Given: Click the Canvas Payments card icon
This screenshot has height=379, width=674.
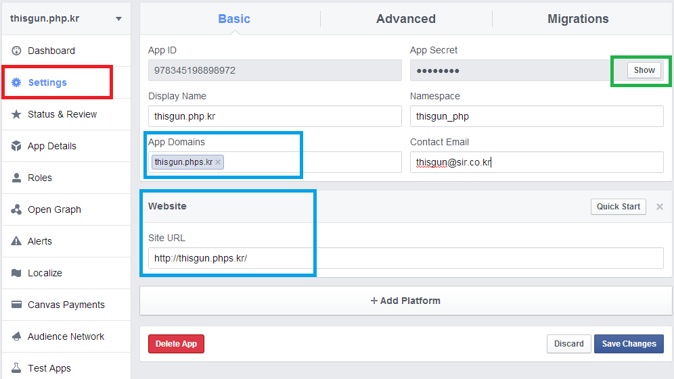Looking at the screenshot, I should tap(16, 305).
